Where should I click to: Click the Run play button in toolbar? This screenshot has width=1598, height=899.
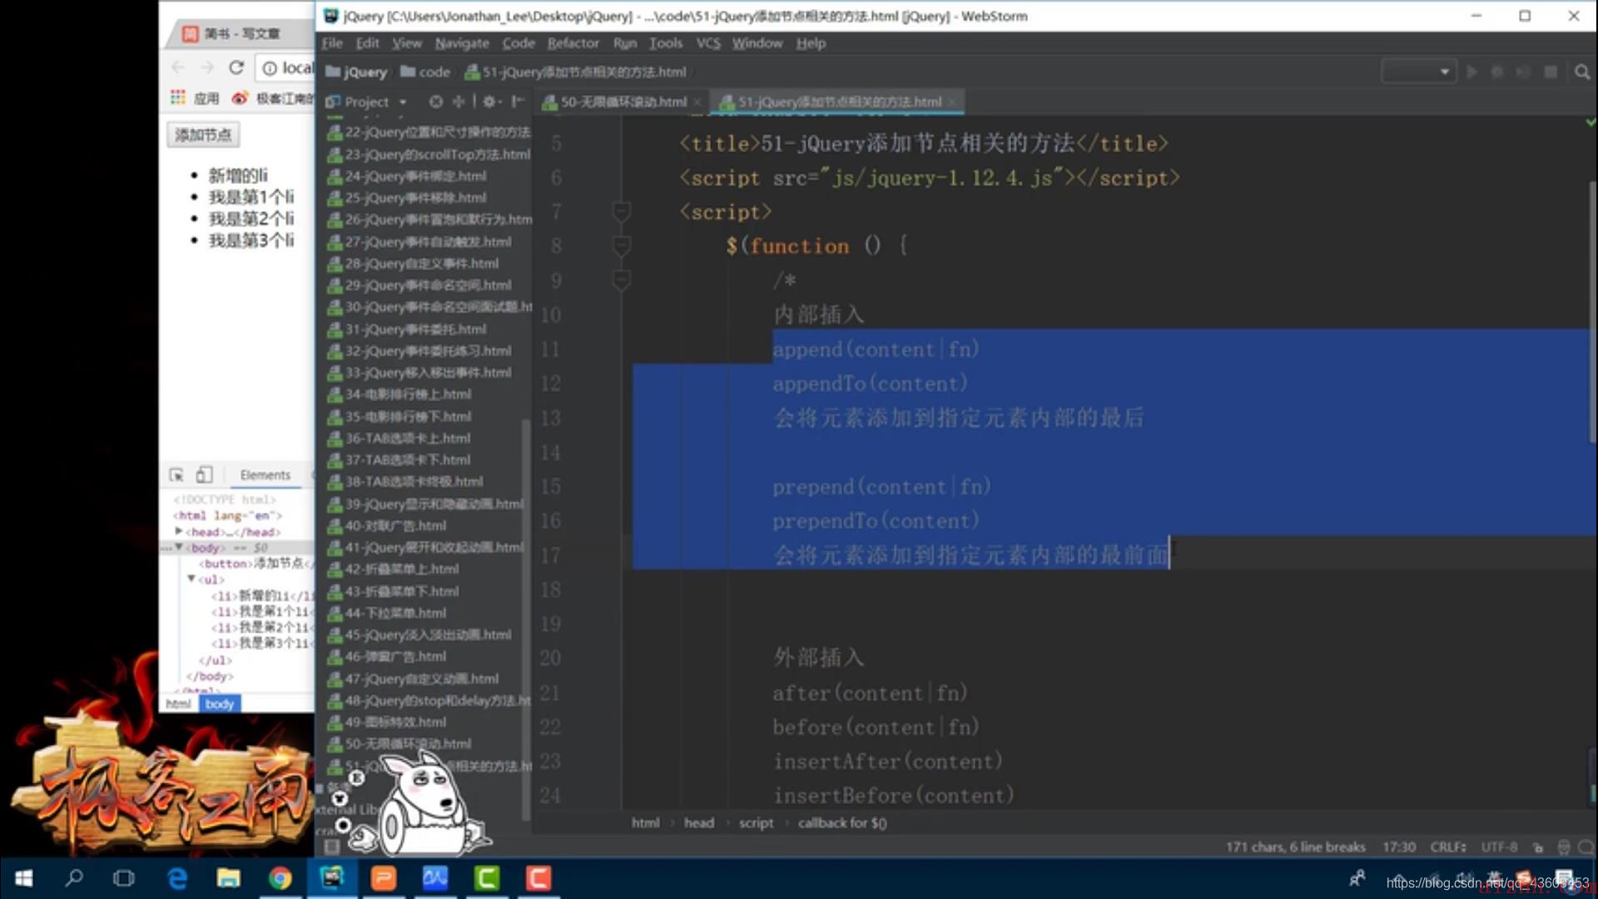tap(1471, 72)
